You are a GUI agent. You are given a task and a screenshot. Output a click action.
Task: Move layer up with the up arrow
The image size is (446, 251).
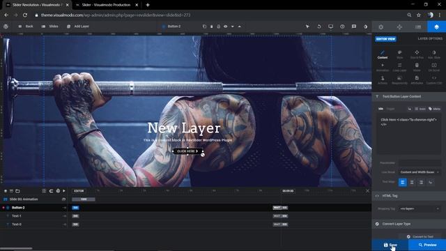(240, 26)
